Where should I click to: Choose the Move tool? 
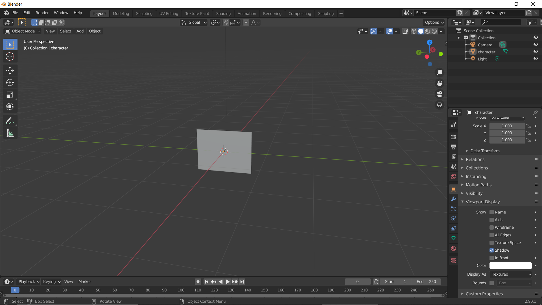10,70
